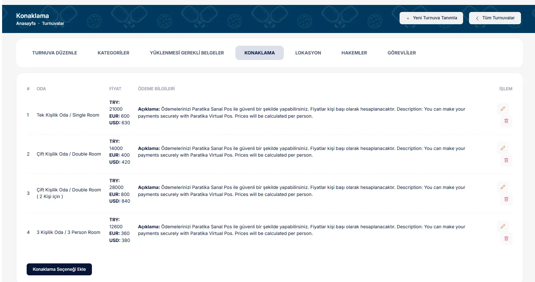535x282 pixels.
Task: Go to Yüklenmesi Gerekli Belgeler tab
Action: point(187,53)
